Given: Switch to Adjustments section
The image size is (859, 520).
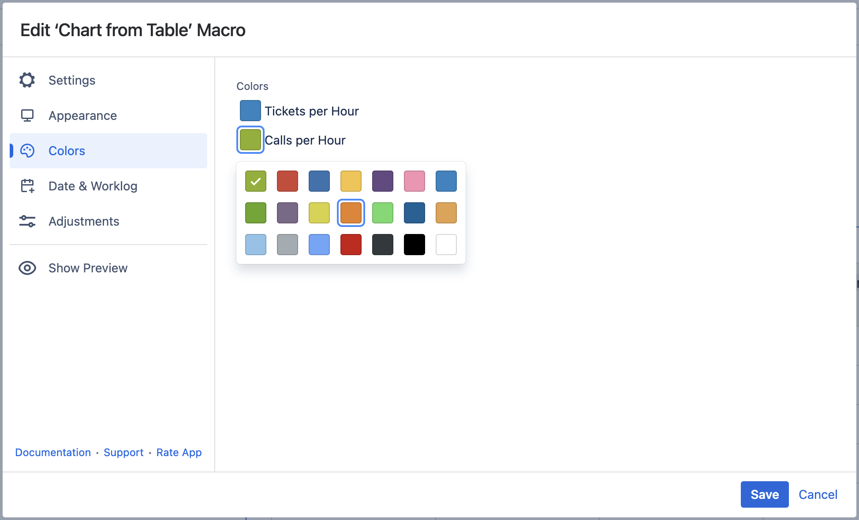Looking at the screenshot, I should tap(84, 221).
